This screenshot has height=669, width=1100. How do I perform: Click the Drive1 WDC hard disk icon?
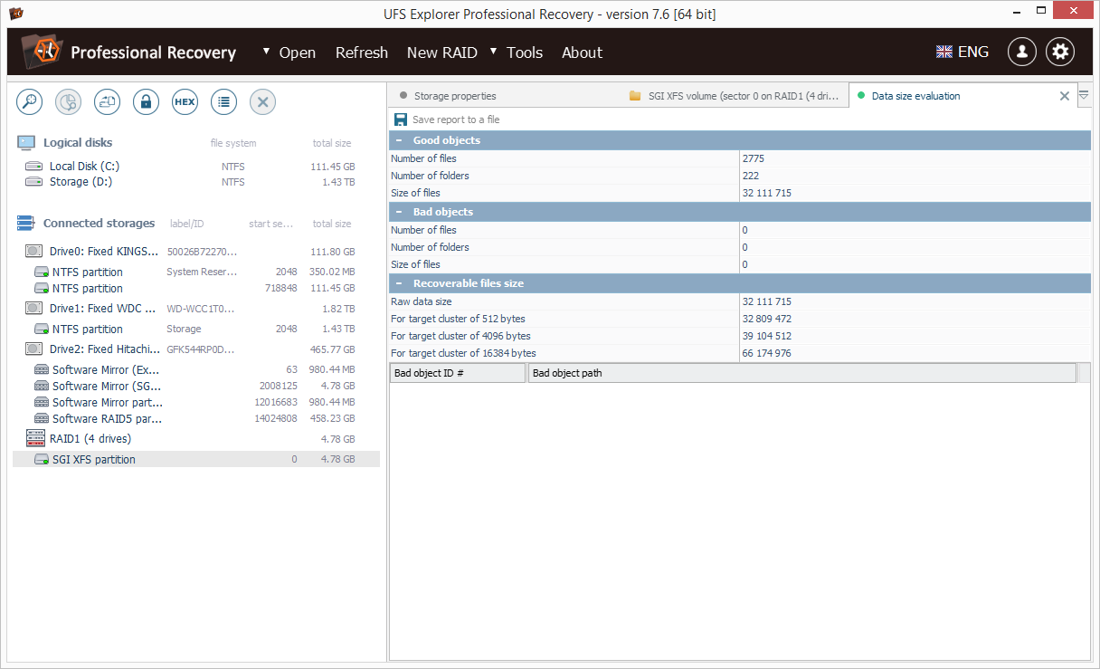34,309
